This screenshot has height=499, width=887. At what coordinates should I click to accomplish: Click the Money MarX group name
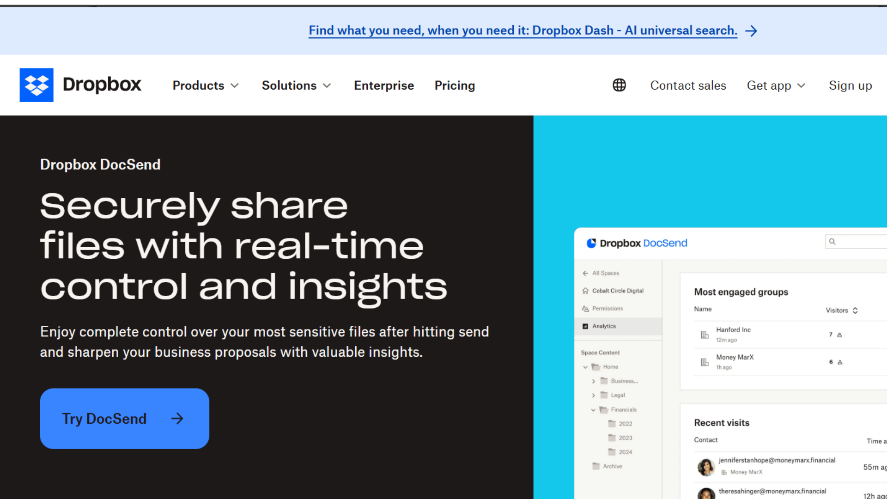coord(735,357)
